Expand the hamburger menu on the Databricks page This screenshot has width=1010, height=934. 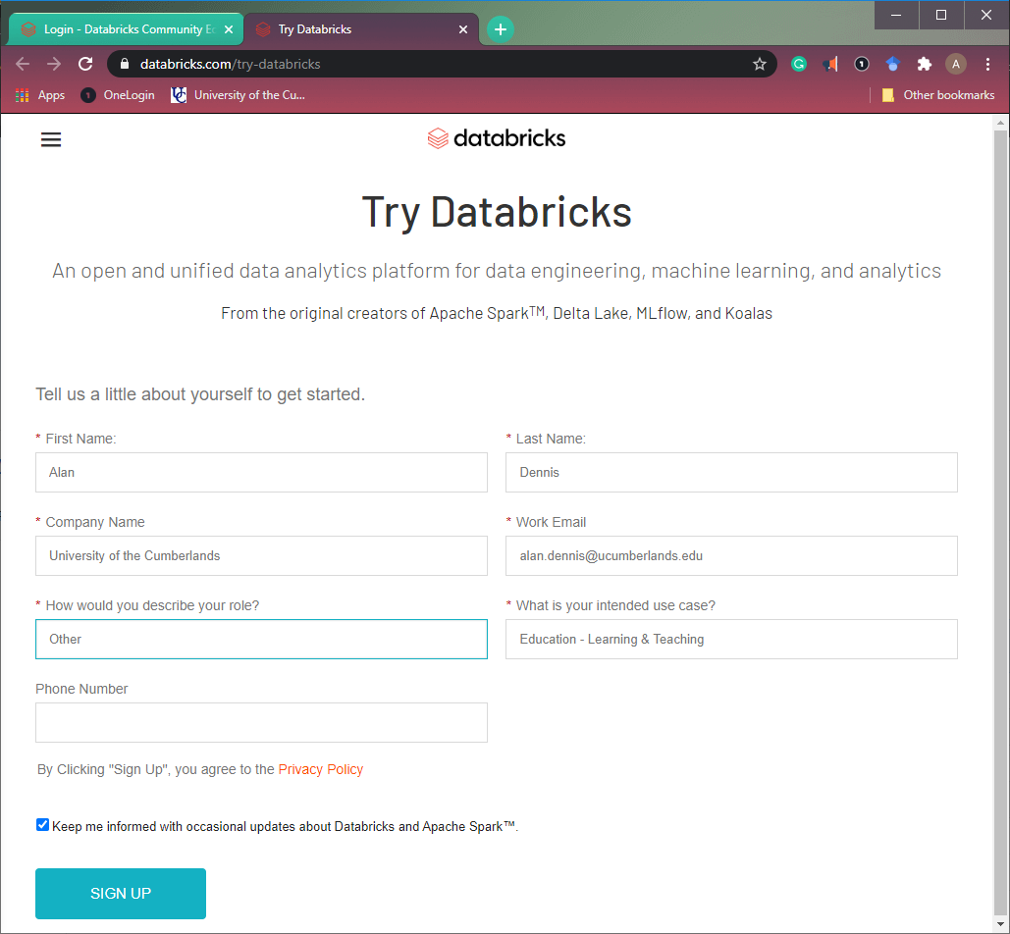50,138
